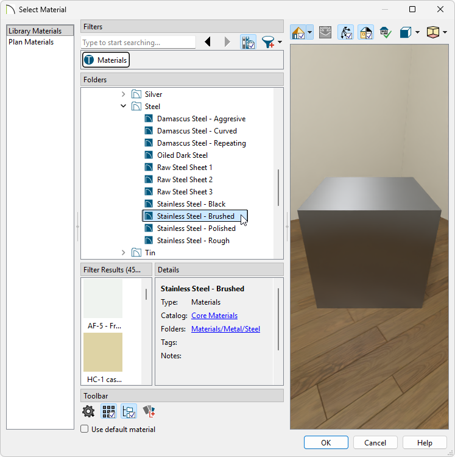455x457 pixels.
Task: Select the Tin folder icon
Action: pyautogui.click(x=136, y=252)
